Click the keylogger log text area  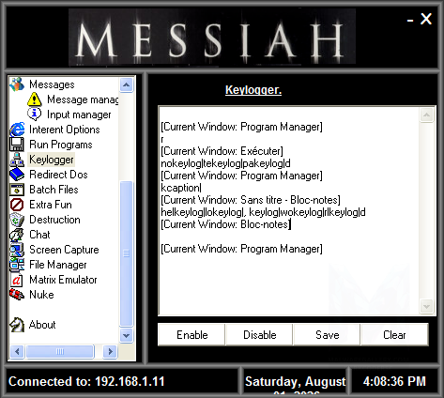point(288,211)
